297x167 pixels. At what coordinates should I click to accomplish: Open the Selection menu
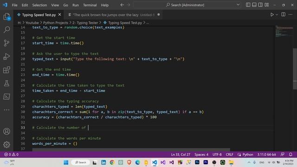(x=39, y=5)
